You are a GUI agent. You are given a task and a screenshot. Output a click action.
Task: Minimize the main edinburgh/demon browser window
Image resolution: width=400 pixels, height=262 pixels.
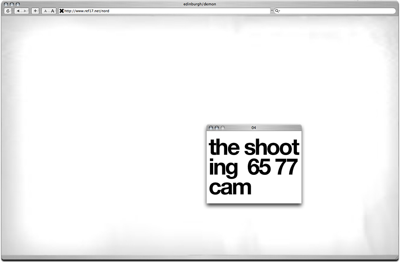(x=12, y=4)
